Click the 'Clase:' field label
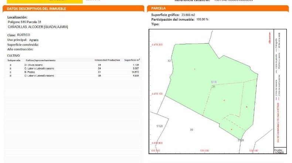 pos(11,35)
